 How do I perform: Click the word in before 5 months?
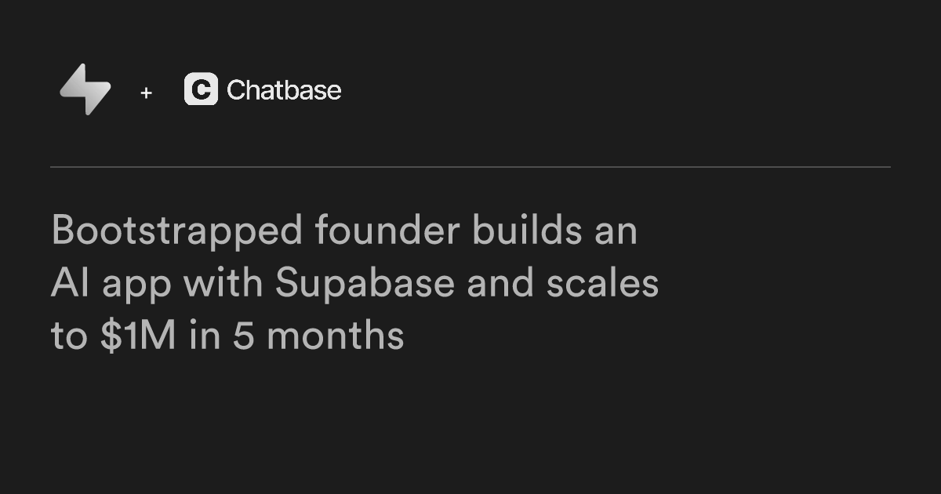(x=203, y=337)
